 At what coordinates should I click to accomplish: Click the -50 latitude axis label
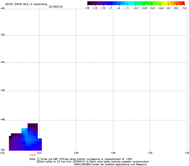(2, 150)
